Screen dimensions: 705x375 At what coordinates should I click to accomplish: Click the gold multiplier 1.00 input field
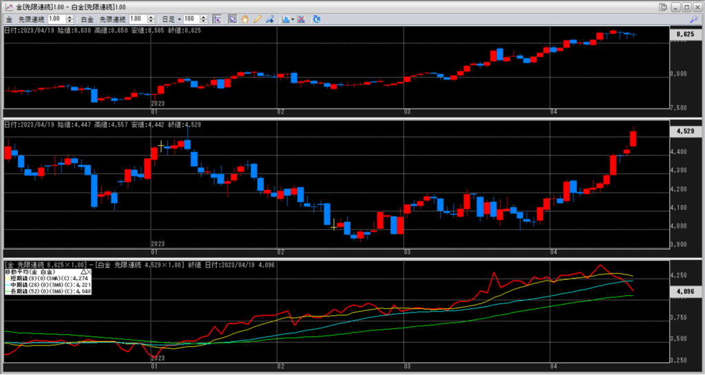pyautogui.click(x=56, y=19)
